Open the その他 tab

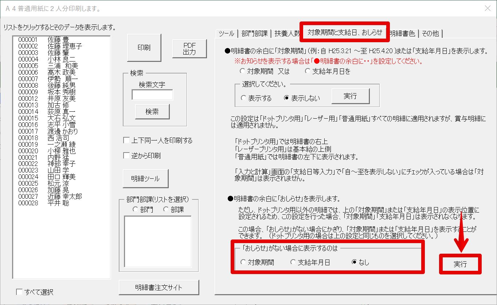(x=430, y=33)
